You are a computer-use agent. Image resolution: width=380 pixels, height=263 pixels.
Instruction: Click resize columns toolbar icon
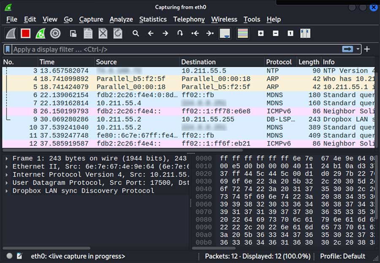pyautogui.click(x=305, y=33)
